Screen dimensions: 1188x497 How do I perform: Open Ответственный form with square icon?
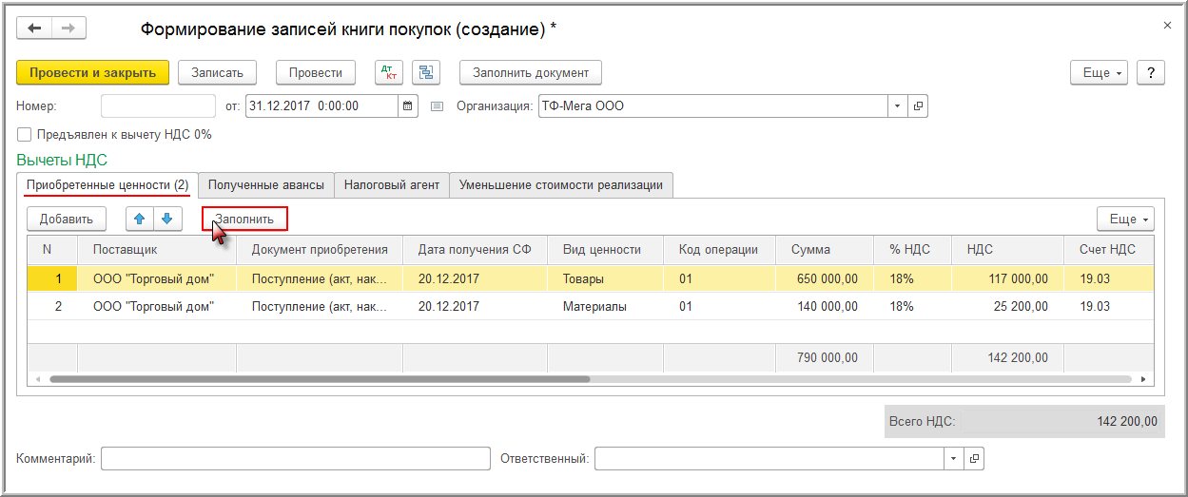point(974,459)
